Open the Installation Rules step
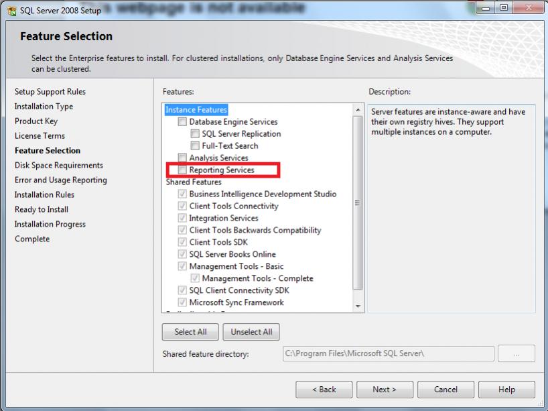This screenshot has height=411, width=548. tap(44, 194)
